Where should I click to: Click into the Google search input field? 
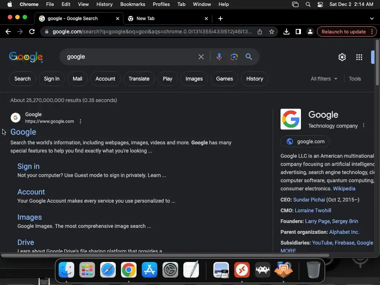coord(131,57)
